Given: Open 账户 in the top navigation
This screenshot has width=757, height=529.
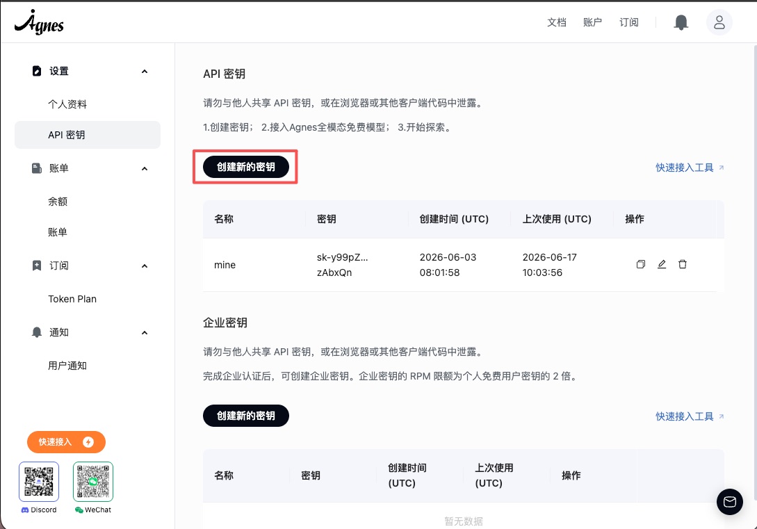Looking at the screenshot, I should click(x=592, y=22).
